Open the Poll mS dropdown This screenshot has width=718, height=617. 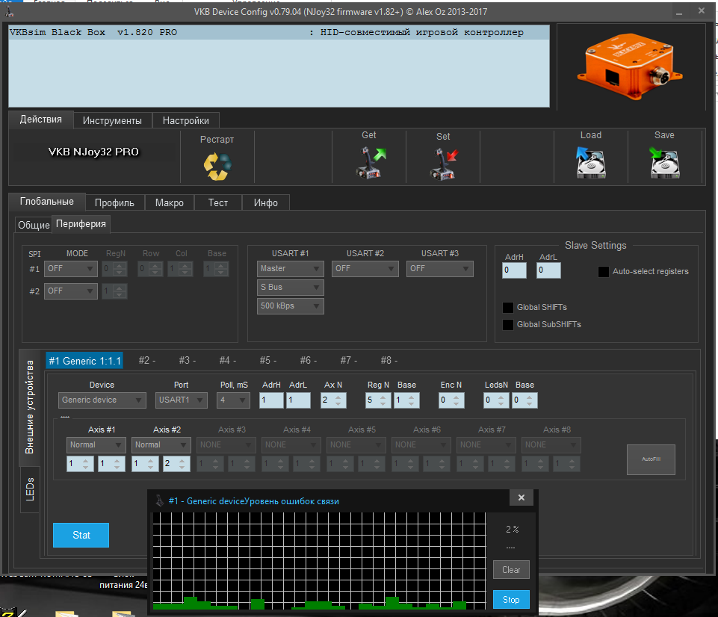pyautogui.click(x=234, y=400)
